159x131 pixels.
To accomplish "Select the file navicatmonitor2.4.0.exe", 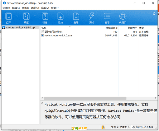I will point(58,35).
